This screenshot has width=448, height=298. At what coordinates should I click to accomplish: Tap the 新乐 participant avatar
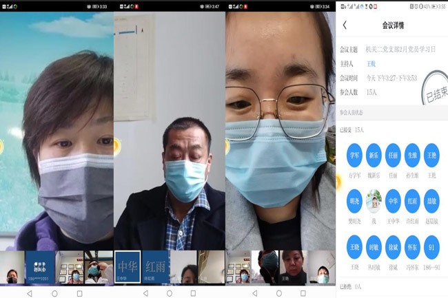click(374, 156)
